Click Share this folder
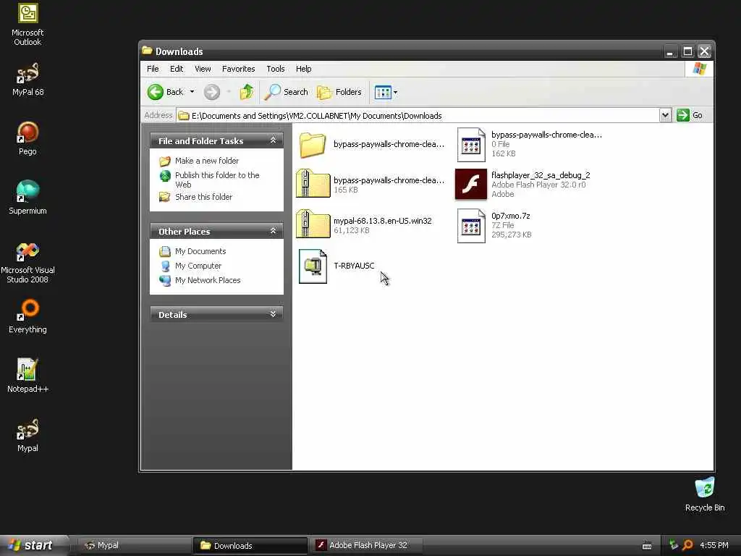This screenshot has width=741, height=556. click(203, 197)
